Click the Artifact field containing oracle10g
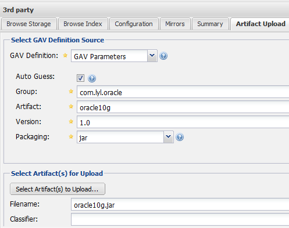289x228 pixels. 183,107
